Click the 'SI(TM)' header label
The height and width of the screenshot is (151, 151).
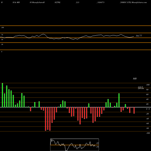tap(57, 2)
